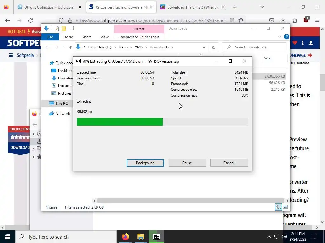This screenshot has height=243, width=325.
Task: Switch Explorer to details view icon
Action: tap(278, 207)
